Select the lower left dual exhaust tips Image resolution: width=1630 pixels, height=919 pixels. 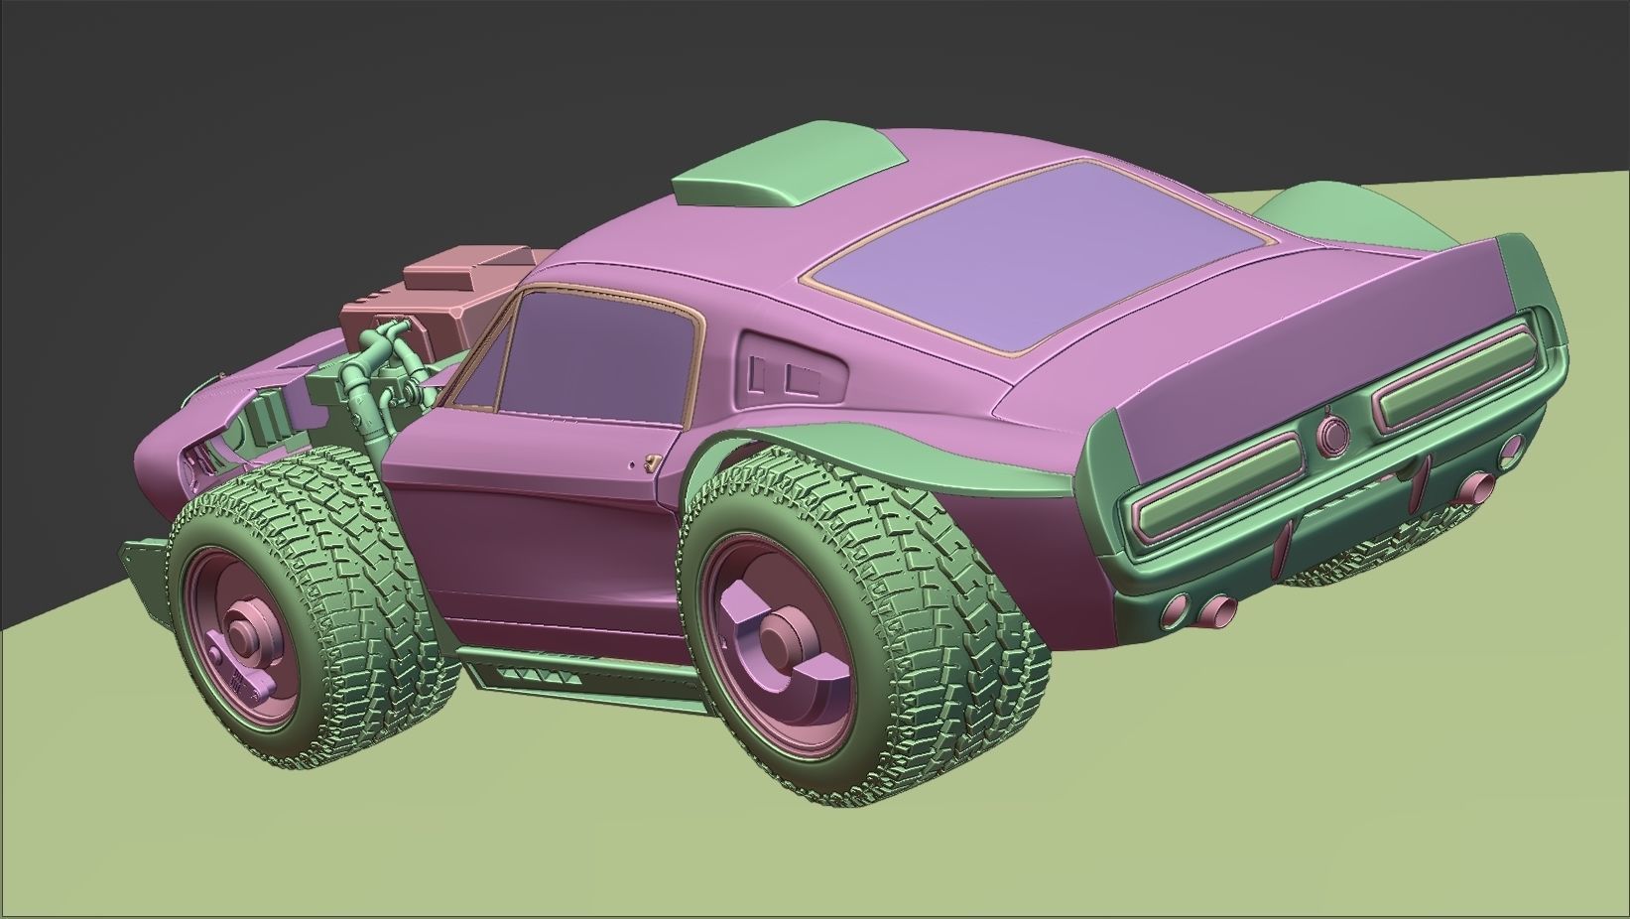(x=1199, y=609)
